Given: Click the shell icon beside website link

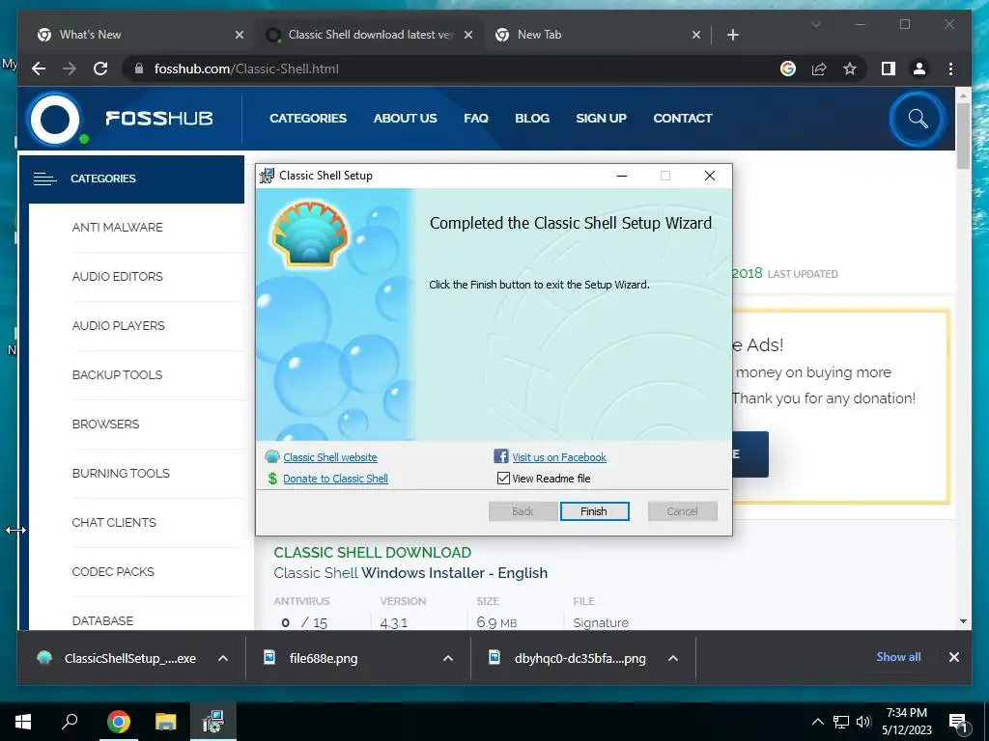Looking at the screenshot, I should (x=272, y=456).
